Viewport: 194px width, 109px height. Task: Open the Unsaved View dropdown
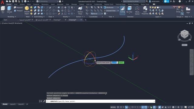[x=111, y=11]
